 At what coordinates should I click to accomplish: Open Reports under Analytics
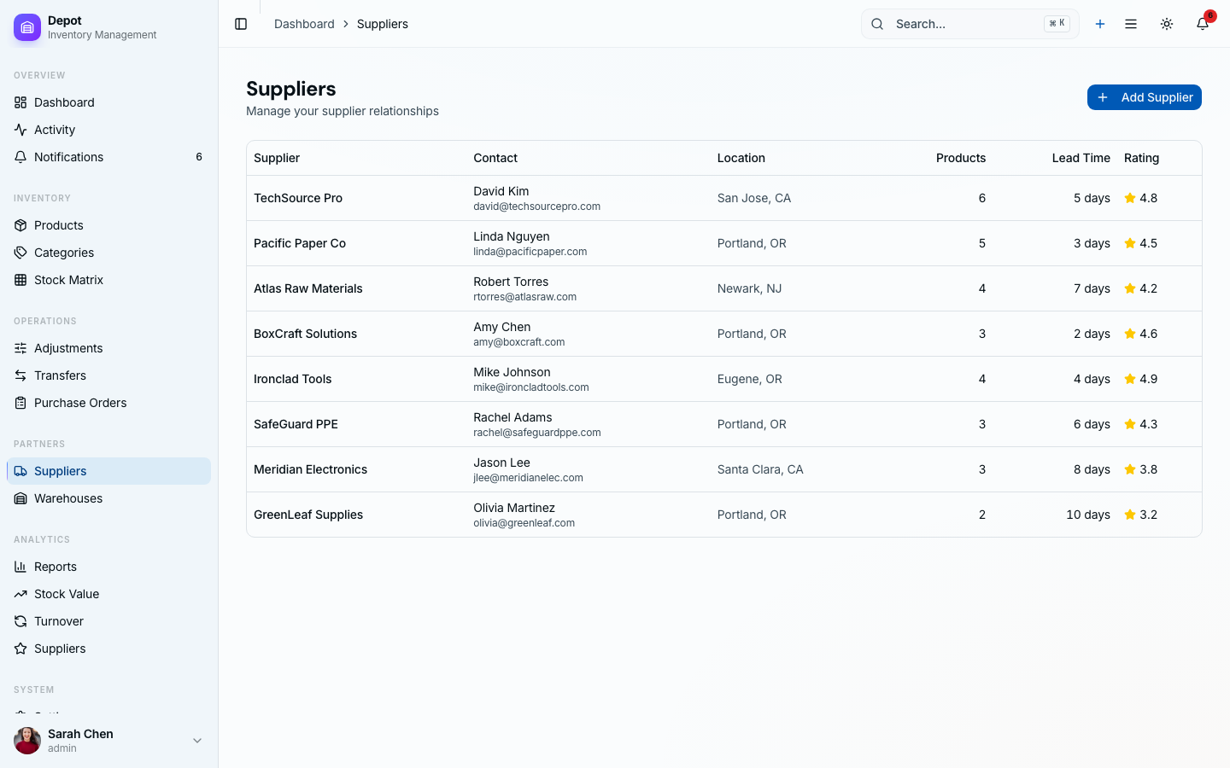[x=55, y=567]
